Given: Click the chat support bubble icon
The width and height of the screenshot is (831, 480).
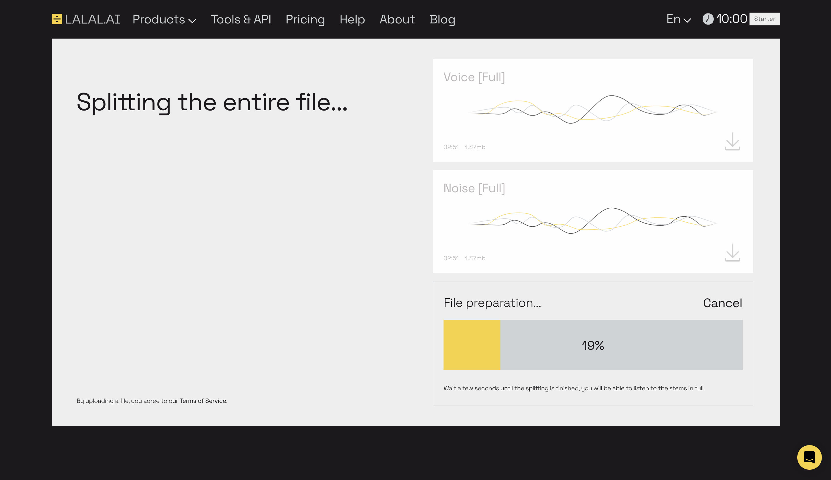Looking at the screenshot, I should (x=809, y=457).
